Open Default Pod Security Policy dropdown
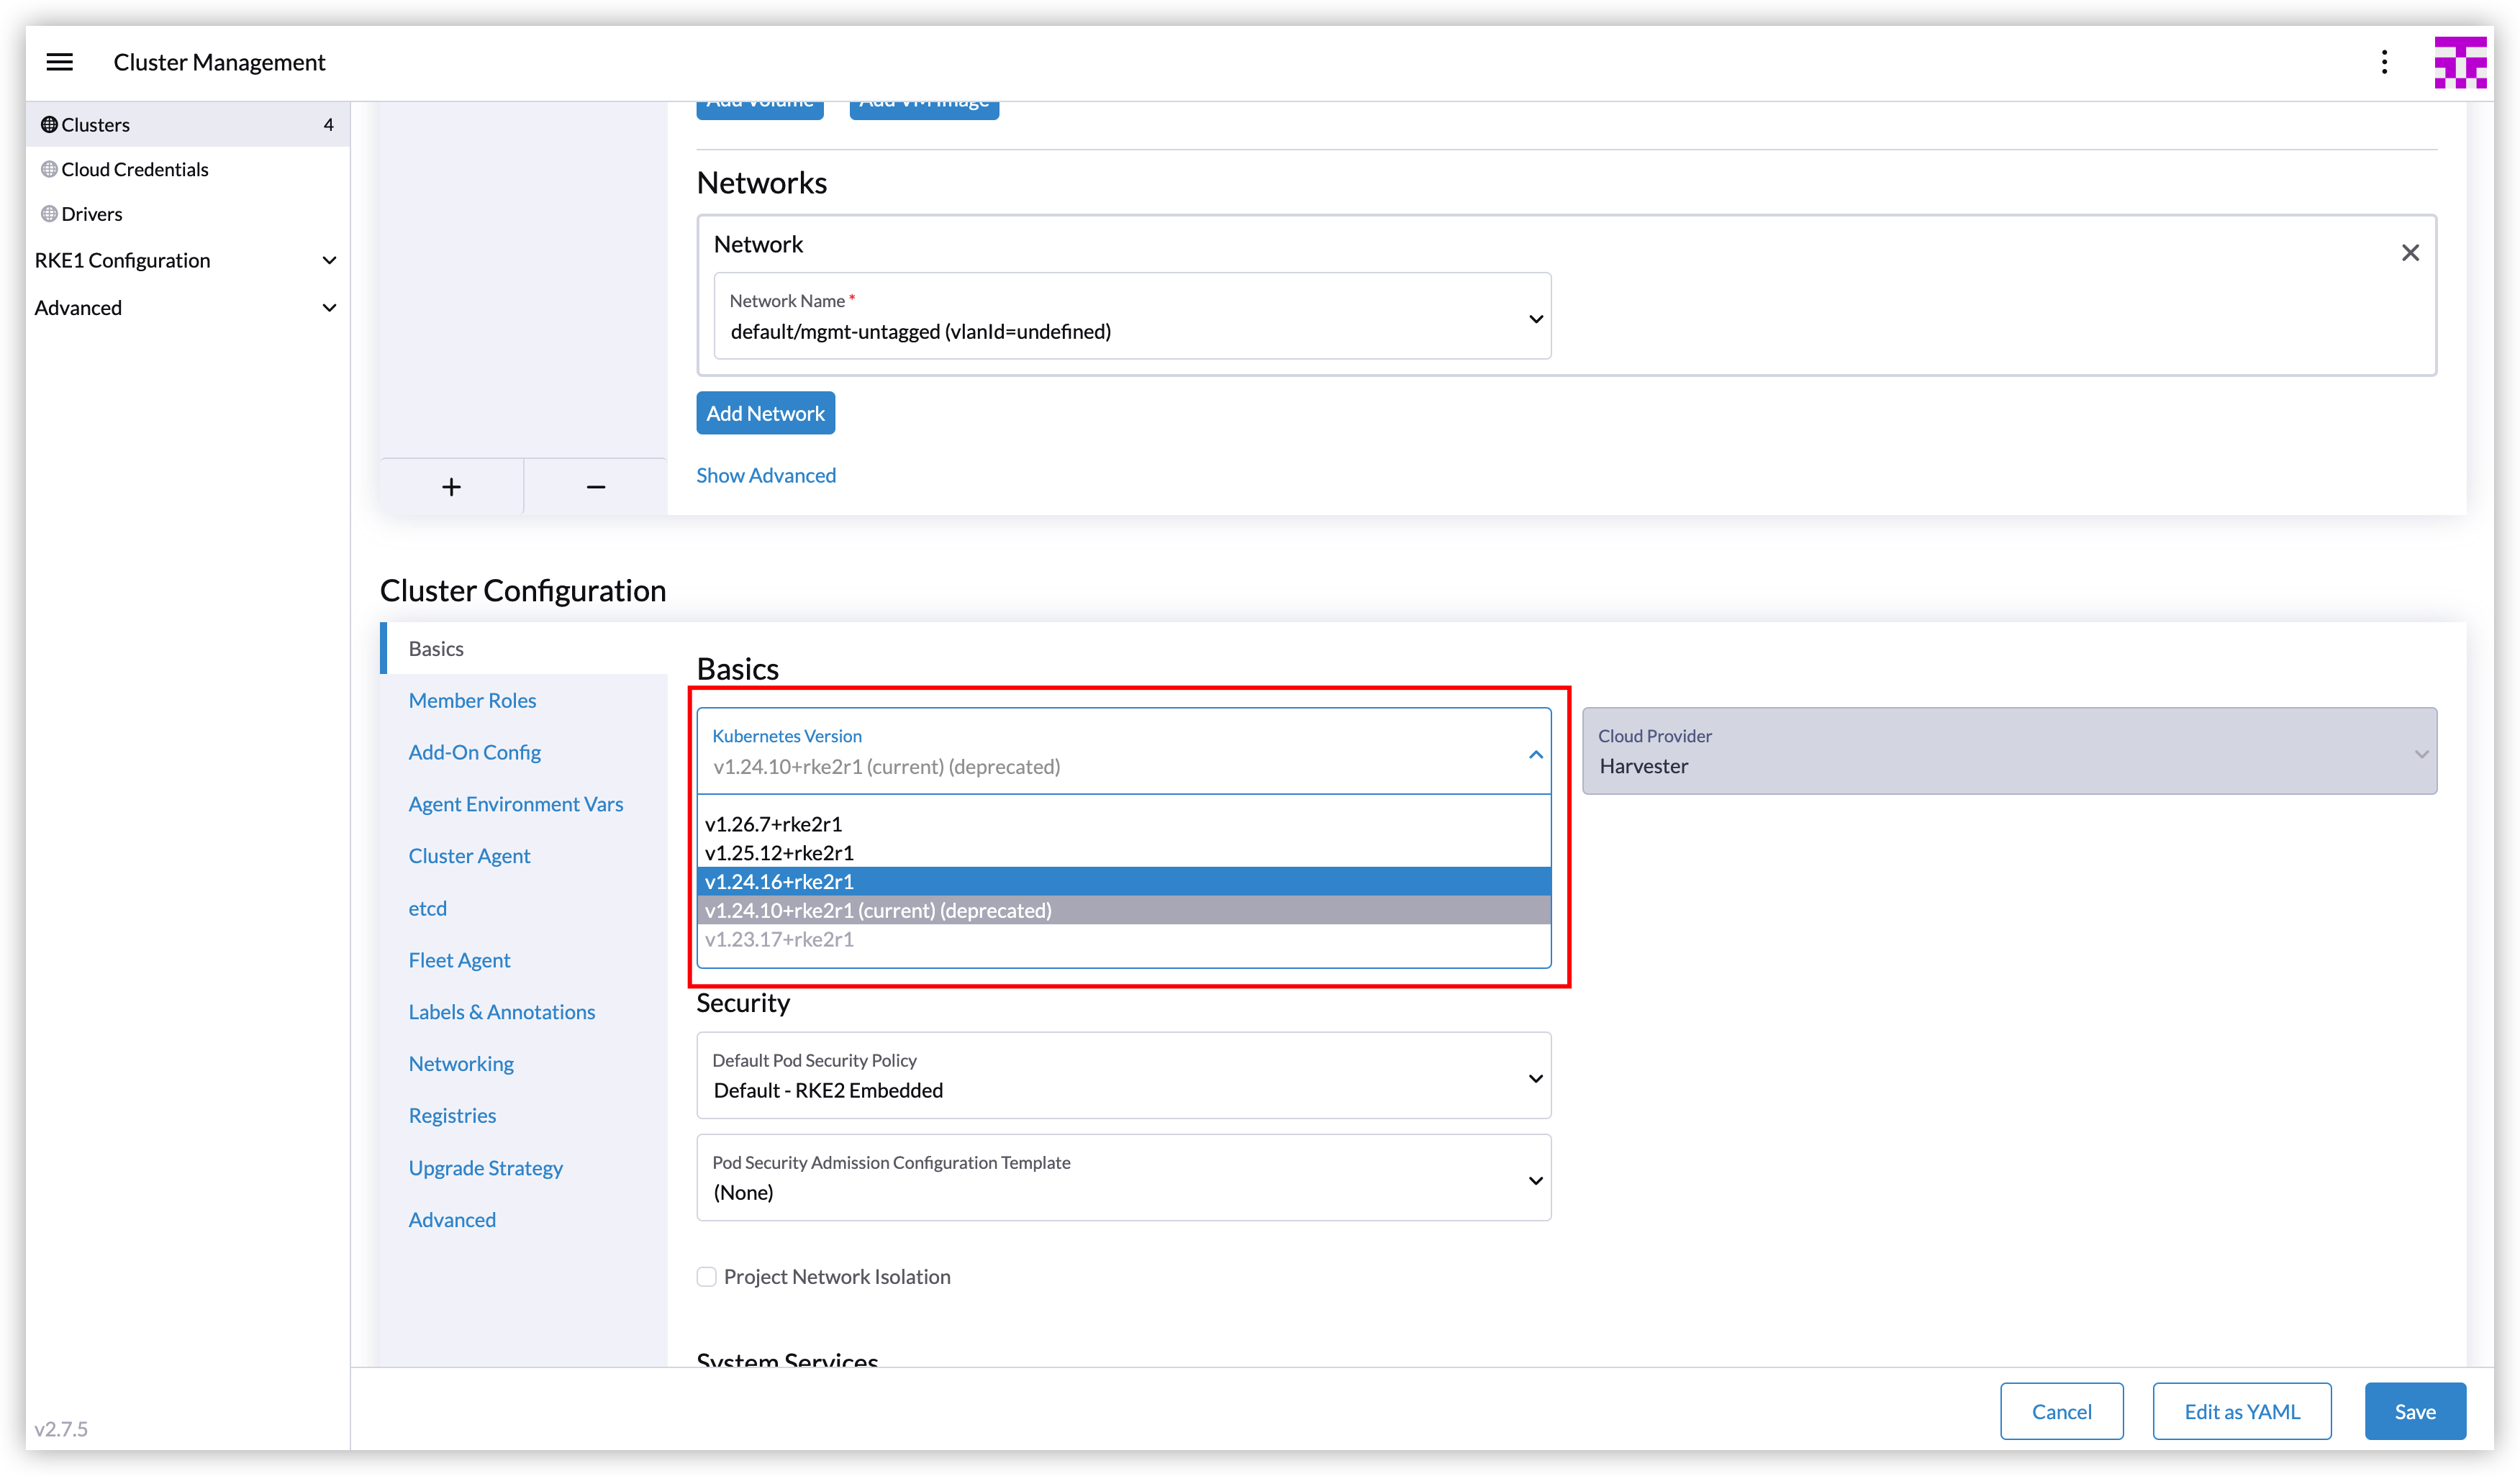Image resolution: width=2520 pixels, height=1476 pixels. pos(1124,1075)
